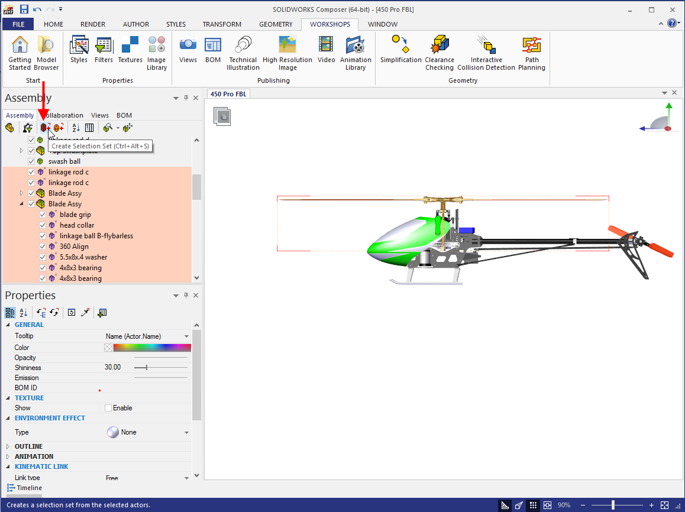The image size is (685, 512).
Task: Enable the Texture Show checkbox
Action: tap(108, 408)
